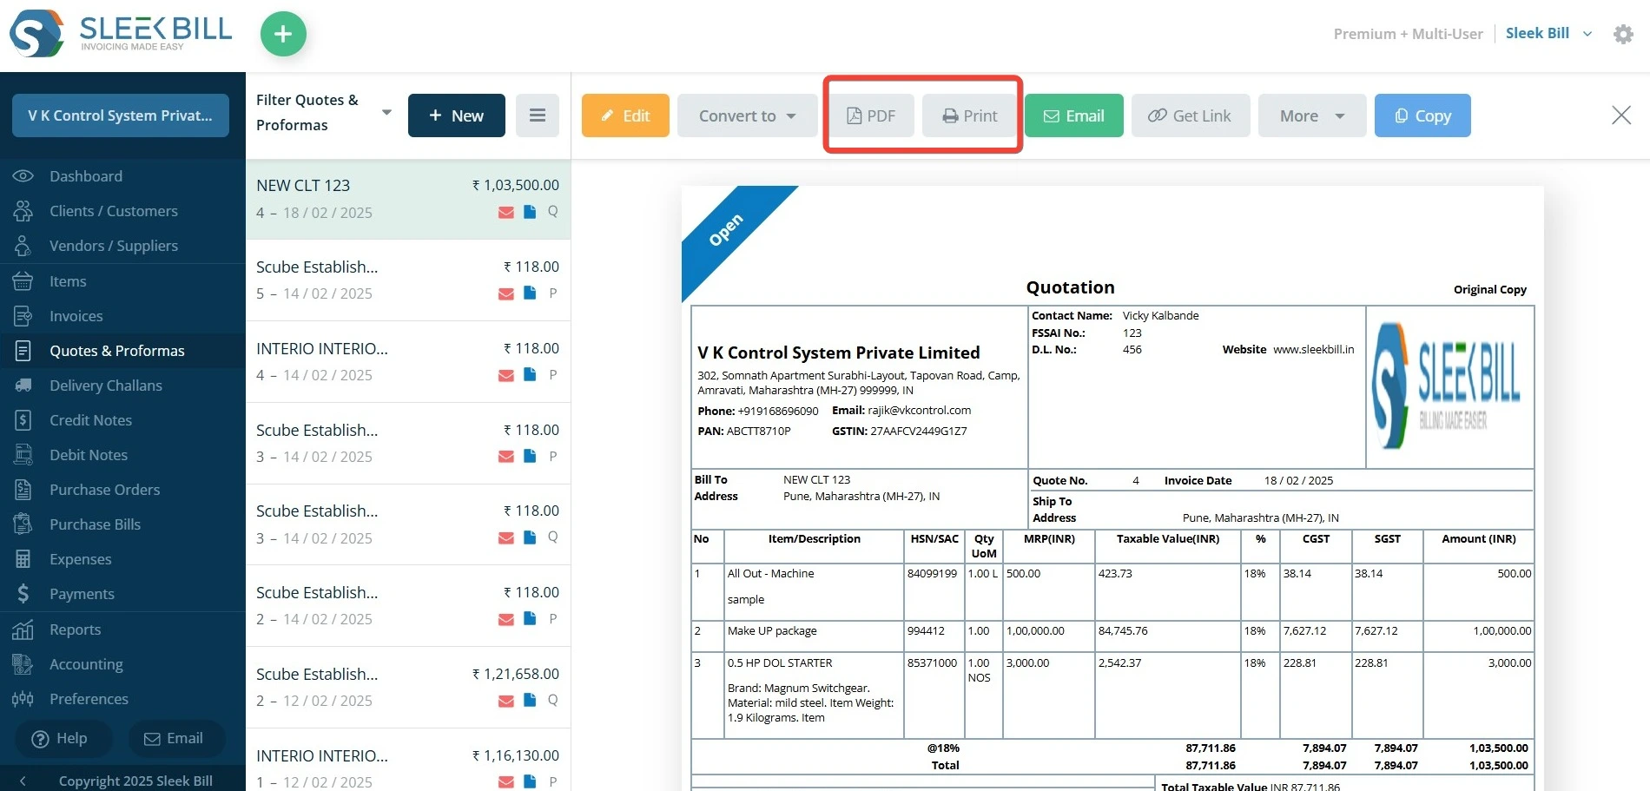Screen dimensions: 1650x791
Task: Click the Delivery Challans truck icon
Action: pyautogui.click(x=23, y=386)
